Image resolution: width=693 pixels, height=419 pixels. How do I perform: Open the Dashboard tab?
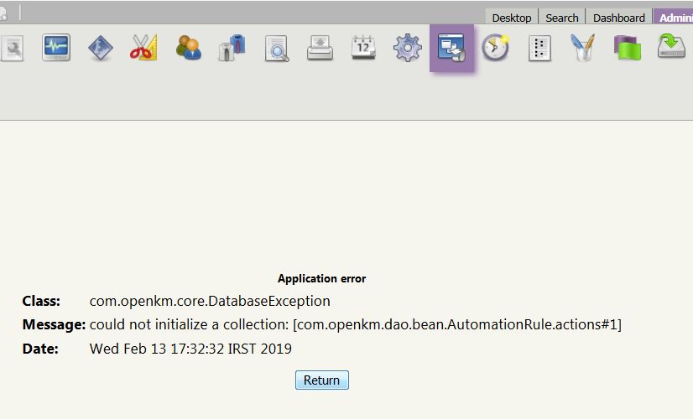point(618,18)
